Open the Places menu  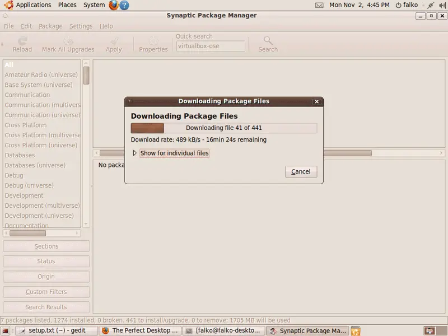67,5
